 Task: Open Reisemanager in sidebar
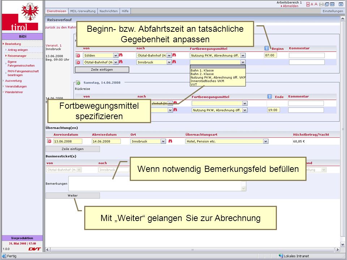click(17, 56)
